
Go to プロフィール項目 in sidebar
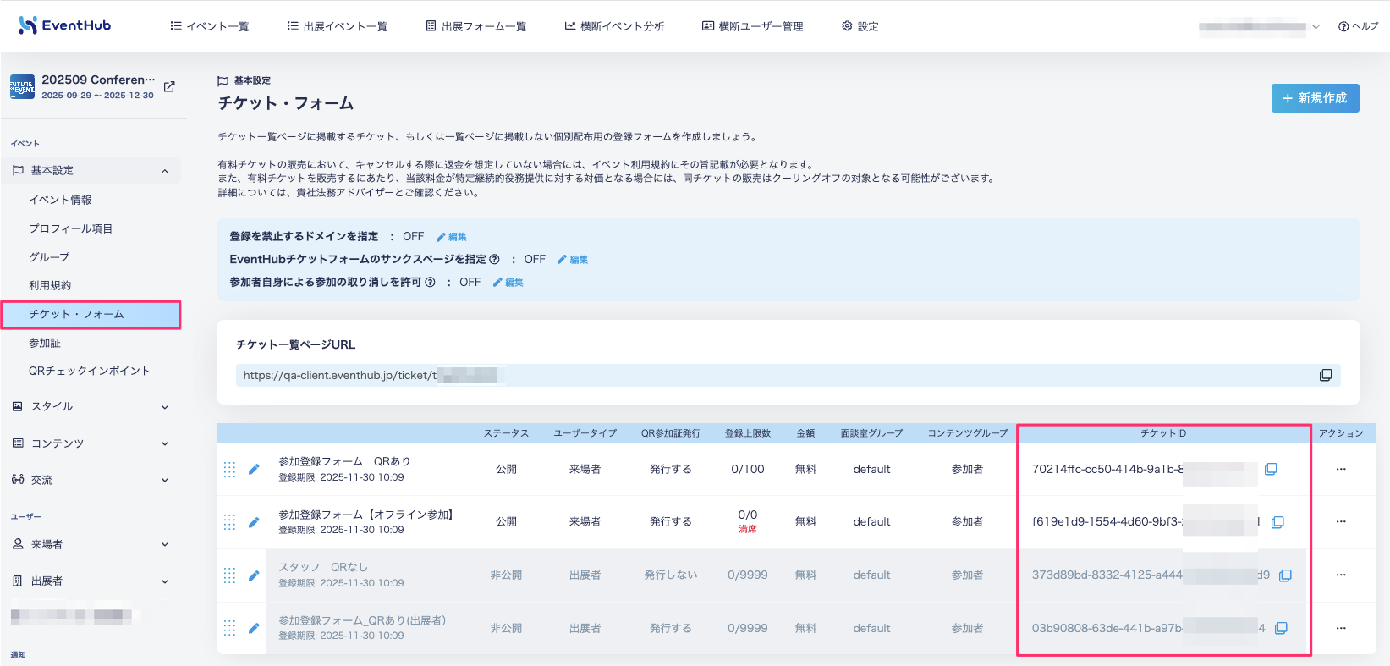(70, 229)
